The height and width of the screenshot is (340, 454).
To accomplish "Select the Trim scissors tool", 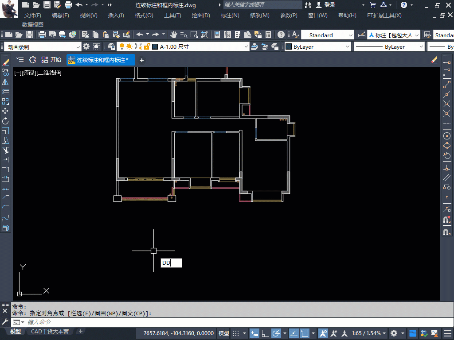I will [5, 150].
